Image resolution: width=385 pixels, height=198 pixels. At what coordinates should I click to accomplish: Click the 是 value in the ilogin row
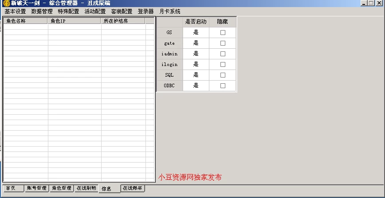tap(196, 64)
